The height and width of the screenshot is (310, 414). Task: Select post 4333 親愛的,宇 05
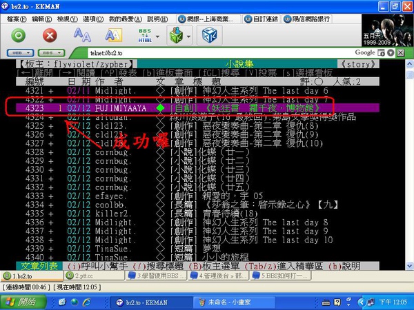[x=197, y=196]
